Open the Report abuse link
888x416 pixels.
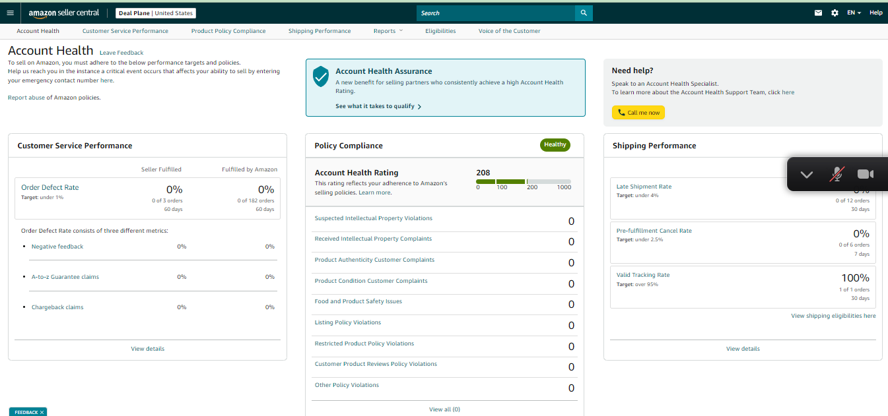26,98
